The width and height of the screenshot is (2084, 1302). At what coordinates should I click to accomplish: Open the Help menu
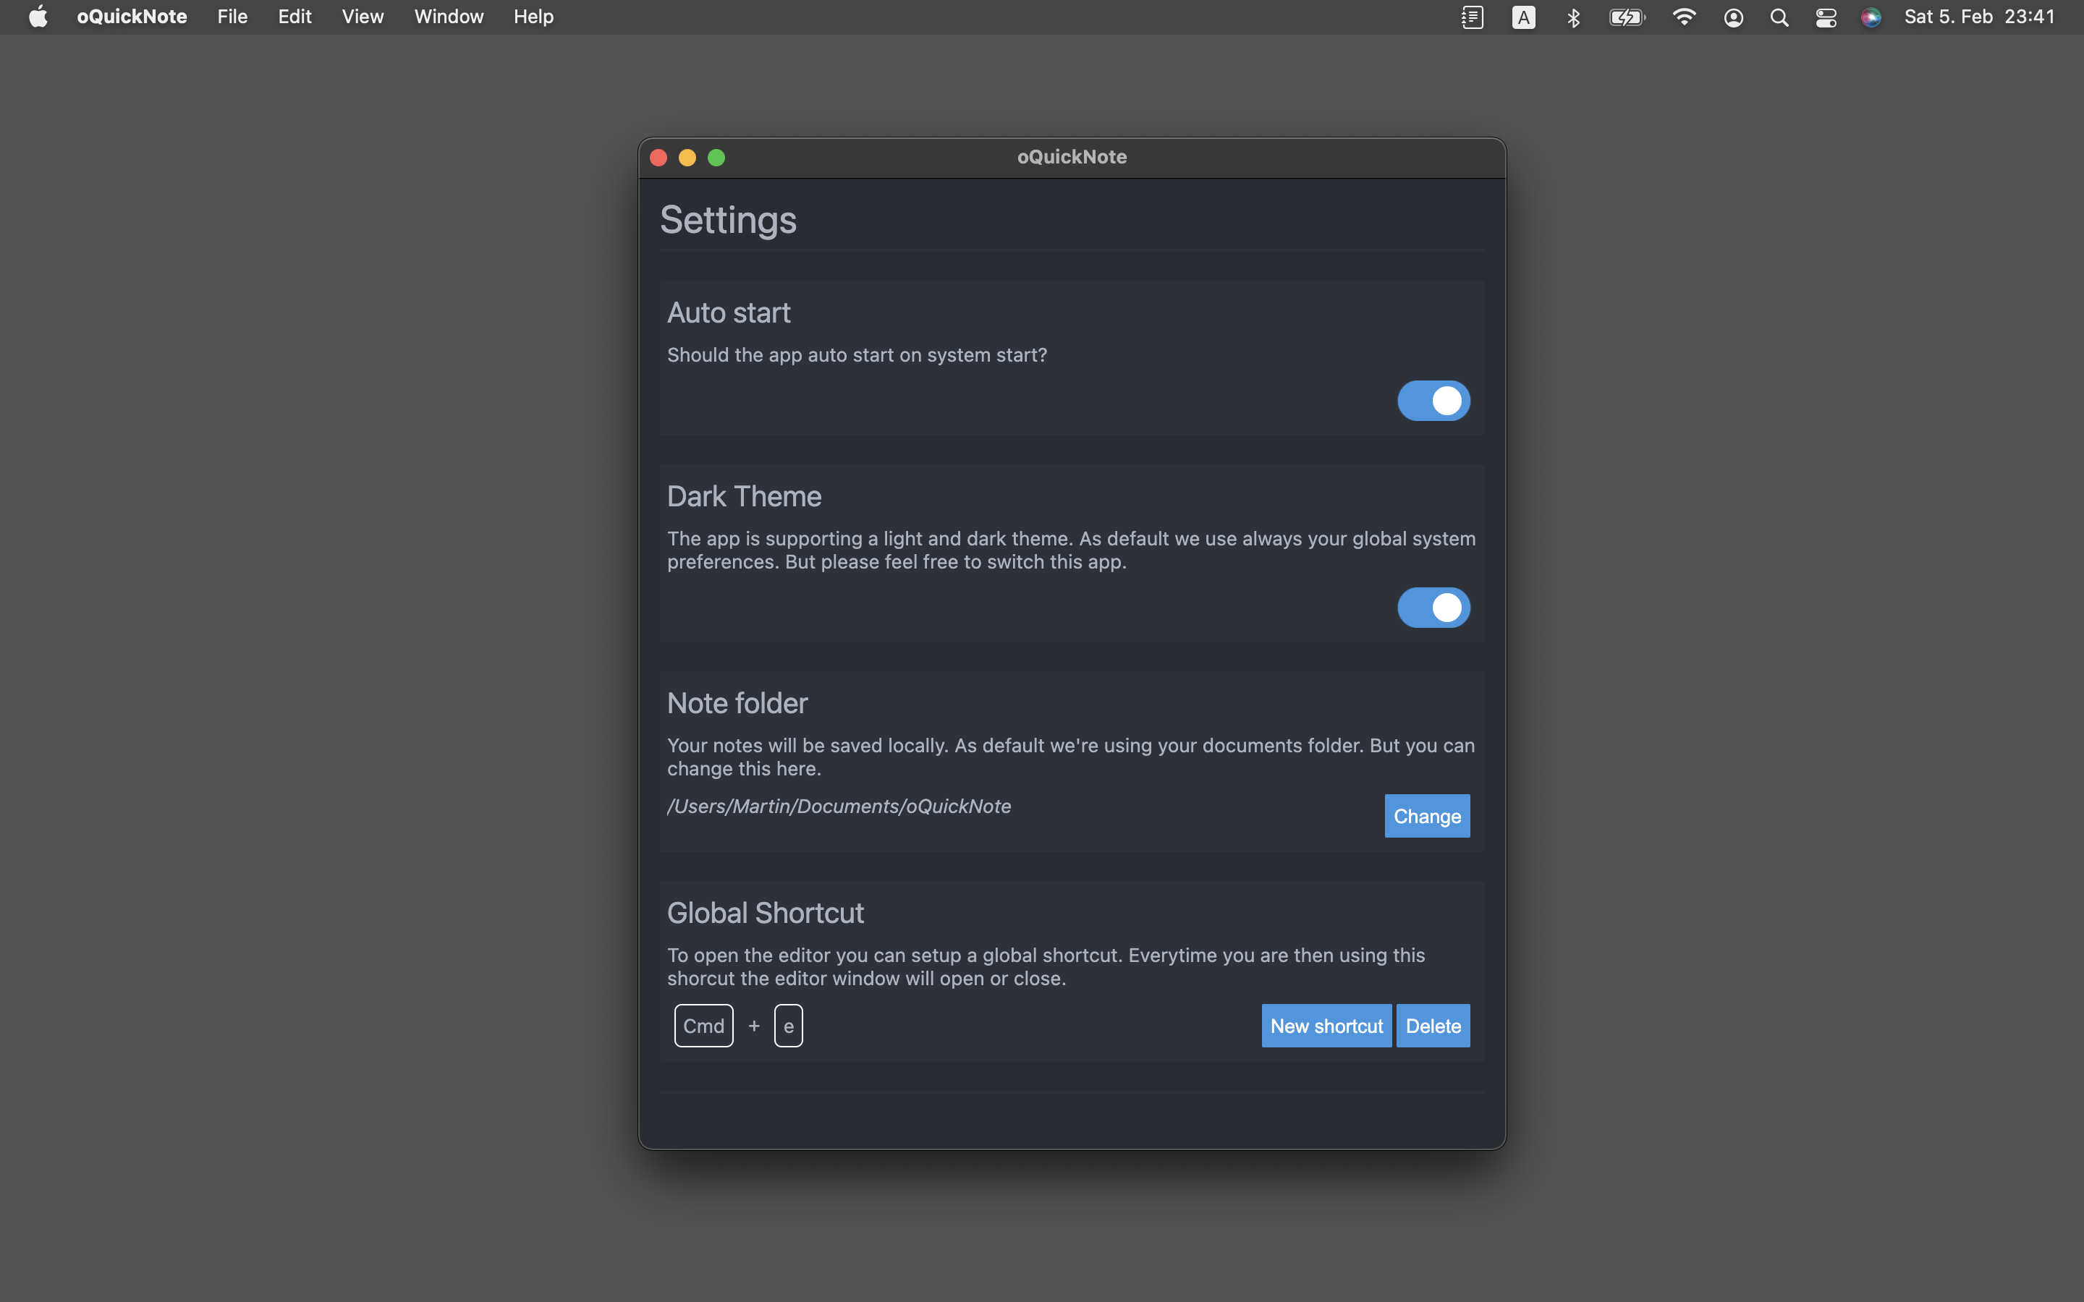(533, 17)
